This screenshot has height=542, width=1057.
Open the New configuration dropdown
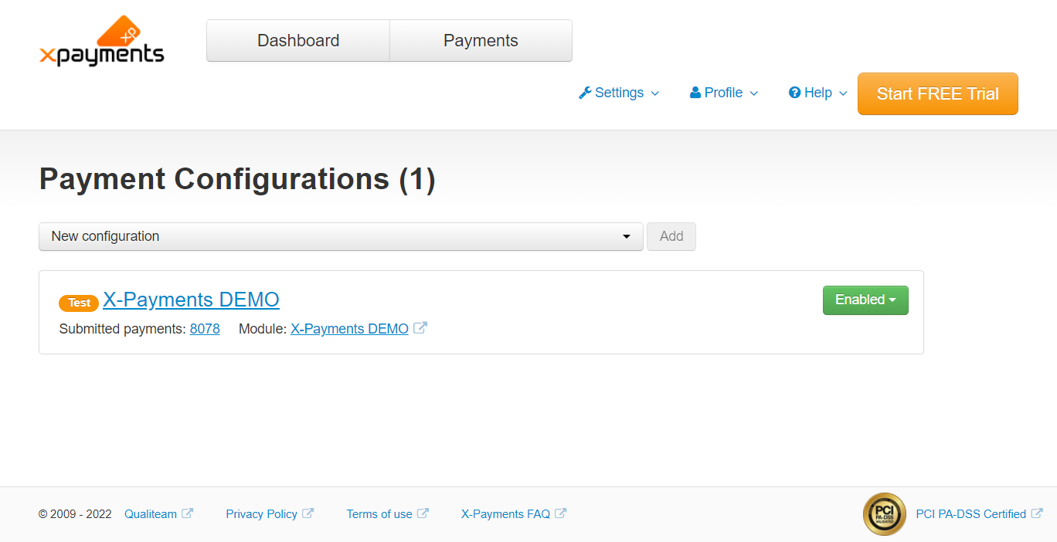(341, 236)
